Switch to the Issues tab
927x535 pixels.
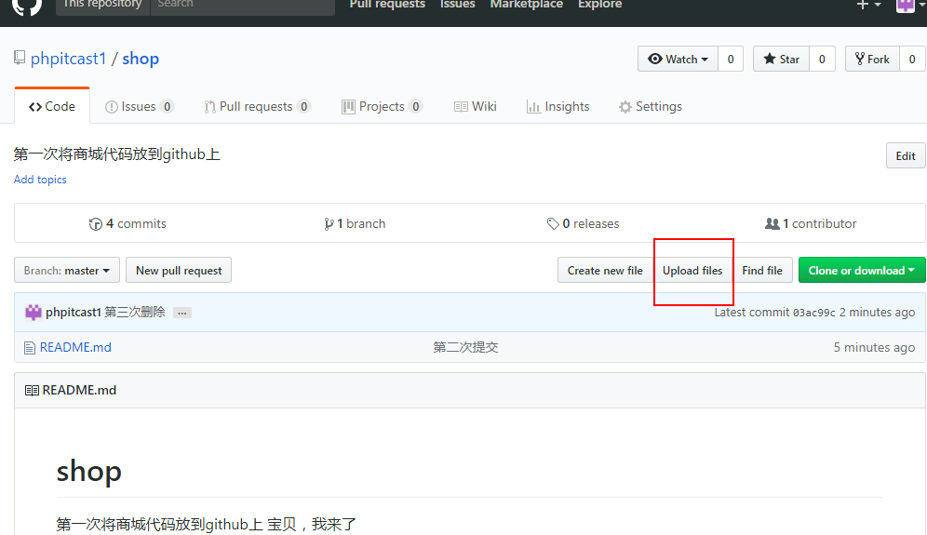pos(139,107)
